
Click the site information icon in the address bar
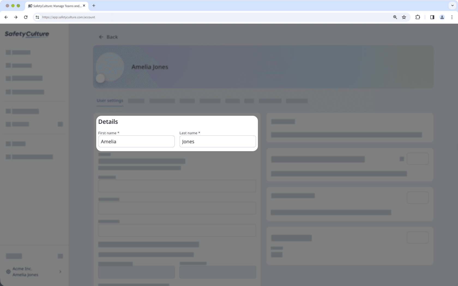[37, 17]
